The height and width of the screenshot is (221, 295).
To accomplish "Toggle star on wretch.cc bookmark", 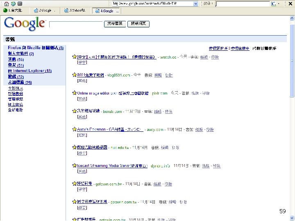I will pos(74,56).
